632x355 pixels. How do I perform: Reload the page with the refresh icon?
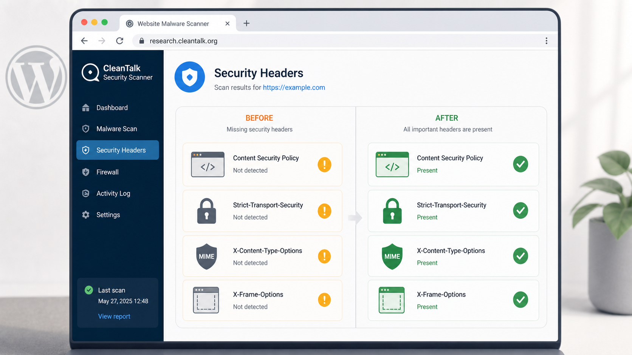coord(120,41)
